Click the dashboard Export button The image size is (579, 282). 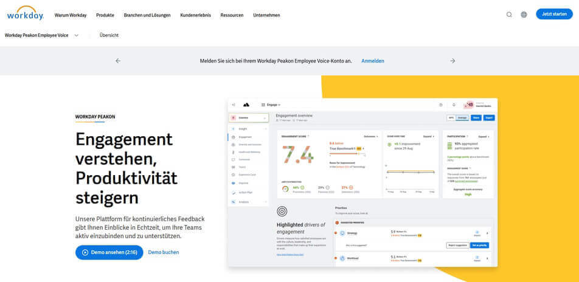[489, 118]
